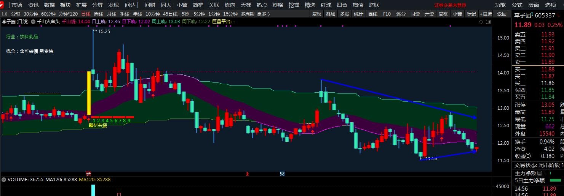Open the 主力净额 detail icon
The image size is (564, 196).
pyautogui.click(x=540, y=173)
